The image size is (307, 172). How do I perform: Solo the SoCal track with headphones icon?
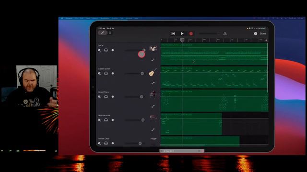pos(106,50)
